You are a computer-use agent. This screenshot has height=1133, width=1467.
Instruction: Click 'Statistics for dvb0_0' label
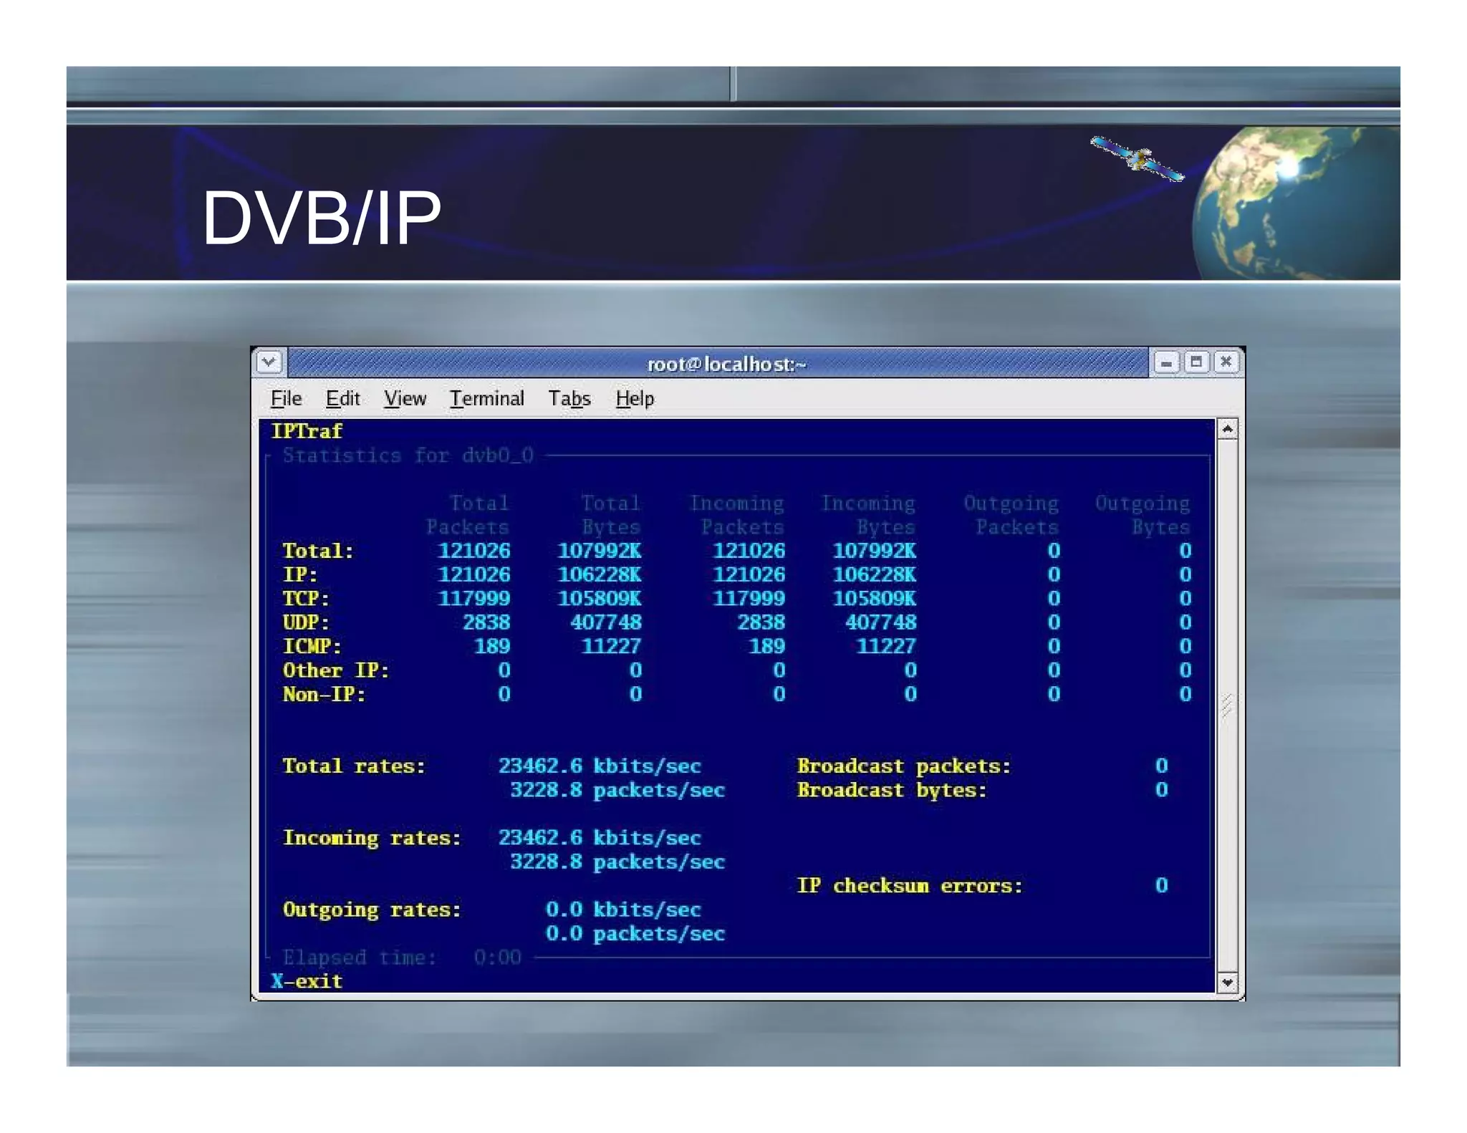pyautogui.click(x=408, y=455)
